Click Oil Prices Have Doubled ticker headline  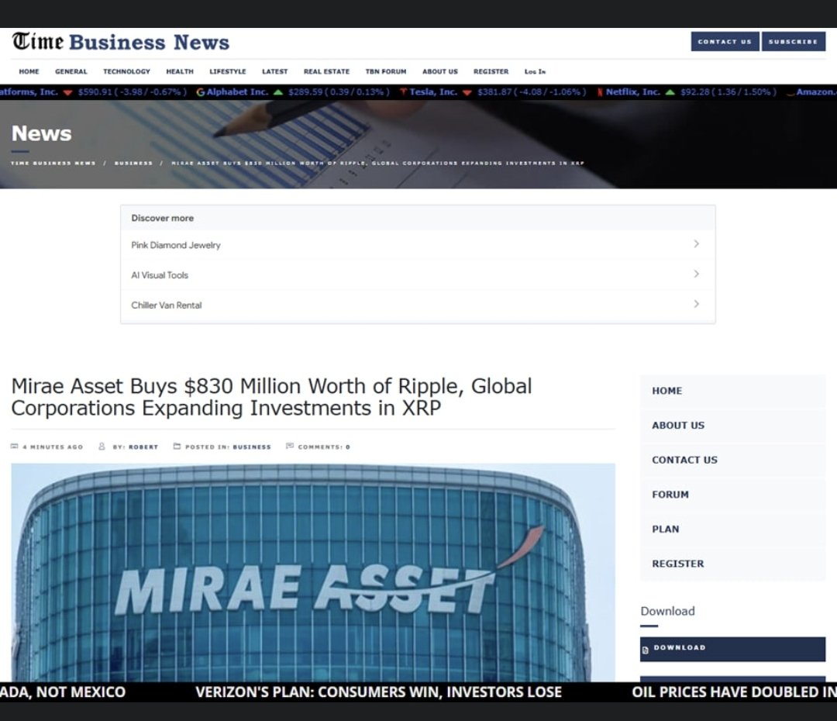(x=735, y=692)
